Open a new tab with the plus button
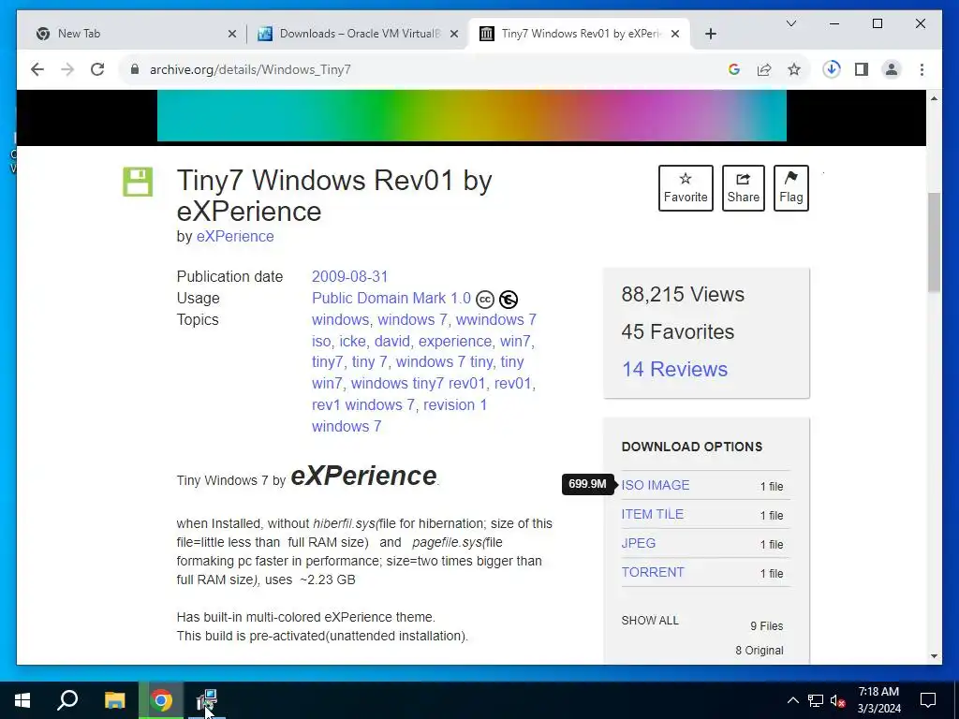 (710, 35)
